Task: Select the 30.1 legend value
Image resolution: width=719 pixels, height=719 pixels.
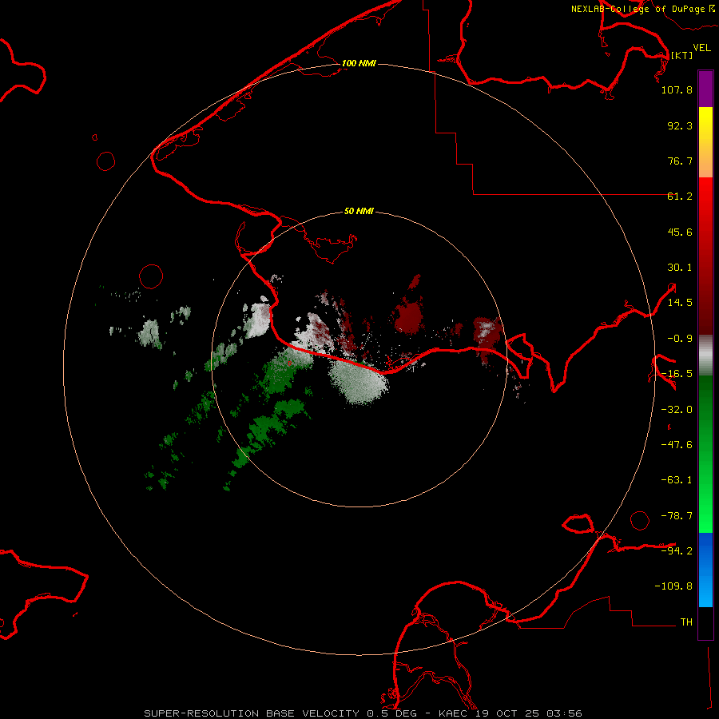Action: pyautogui.click(x=680, y=268)
